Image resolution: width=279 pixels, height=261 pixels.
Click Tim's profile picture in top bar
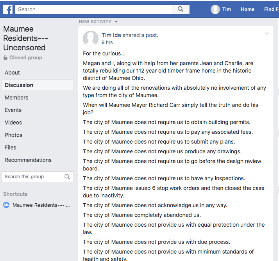click(x=215, y=9)
